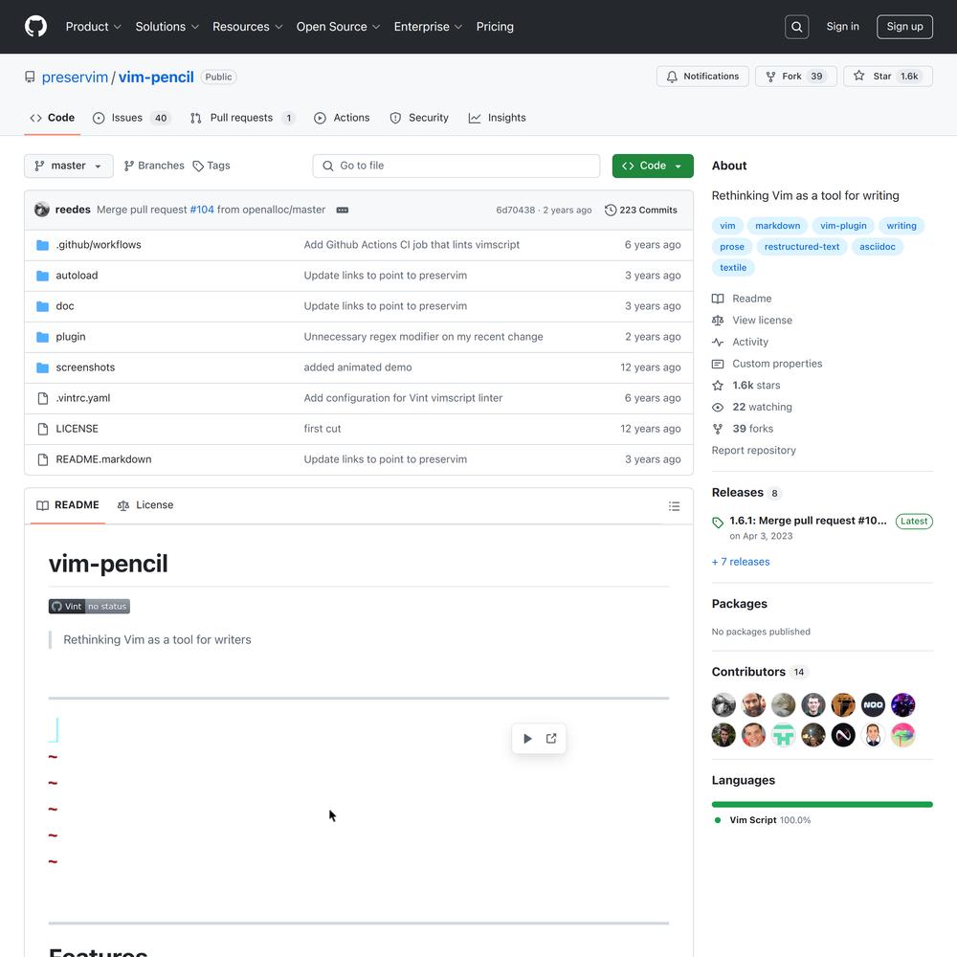The image size is (957, 957).
Task: Go to the GitHub homepage logo
Action: click(36, 27)
